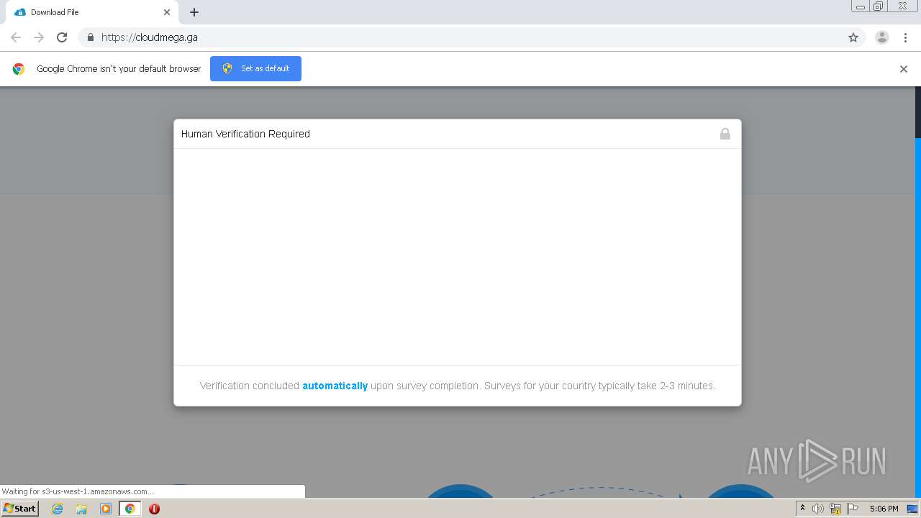The image size is (921, 518).
Task: Open the Chrome profile avatar
Action: pos(882,37)
